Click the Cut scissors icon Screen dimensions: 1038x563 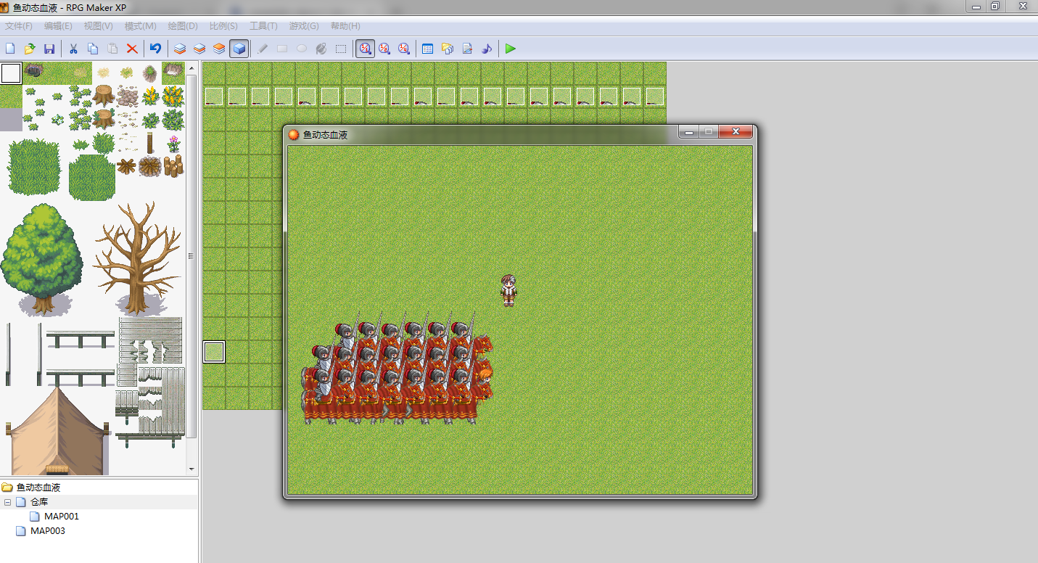(x=73, y=49)
